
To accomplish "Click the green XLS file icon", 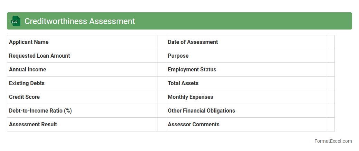I will [16, 21].
